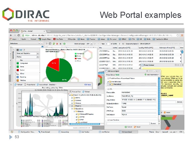
Task: Click the DIRAC hexagon icon in the bottom taskbar
Action: (x=12, y=132)
